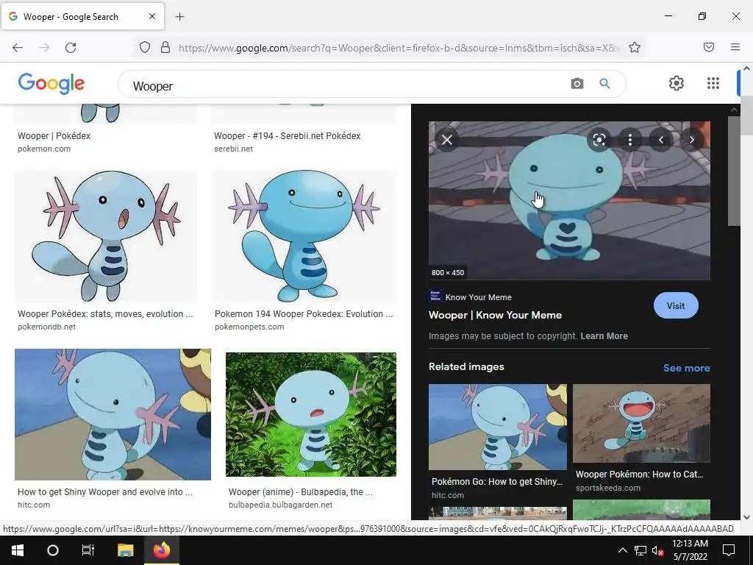753x565 pixels.
Task: Click the muted volume tray icon
Action: coord(658,550)
